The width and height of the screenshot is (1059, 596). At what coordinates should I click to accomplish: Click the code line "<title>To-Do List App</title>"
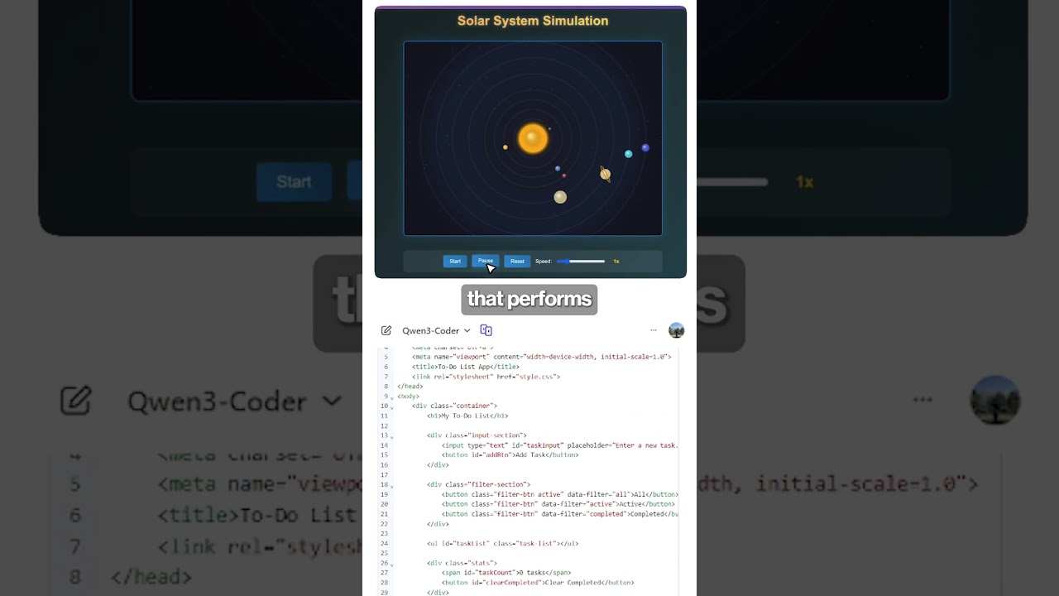click(x=466, y=367)
